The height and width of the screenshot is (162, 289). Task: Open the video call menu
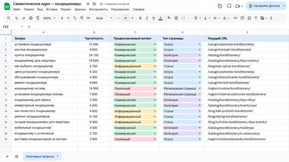click(239, 6)
